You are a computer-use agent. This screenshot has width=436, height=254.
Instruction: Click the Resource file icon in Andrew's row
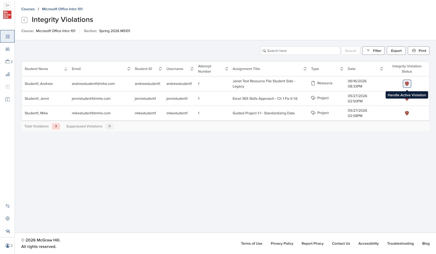click(x=313, y=83)
